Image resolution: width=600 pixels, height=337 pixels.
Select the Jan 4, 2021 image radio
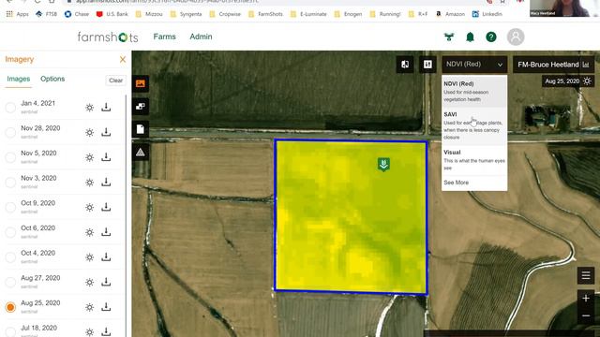click(10, 108)
